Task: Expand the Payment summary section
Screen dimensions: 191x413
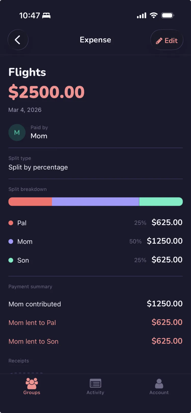Action: [30, 287]
